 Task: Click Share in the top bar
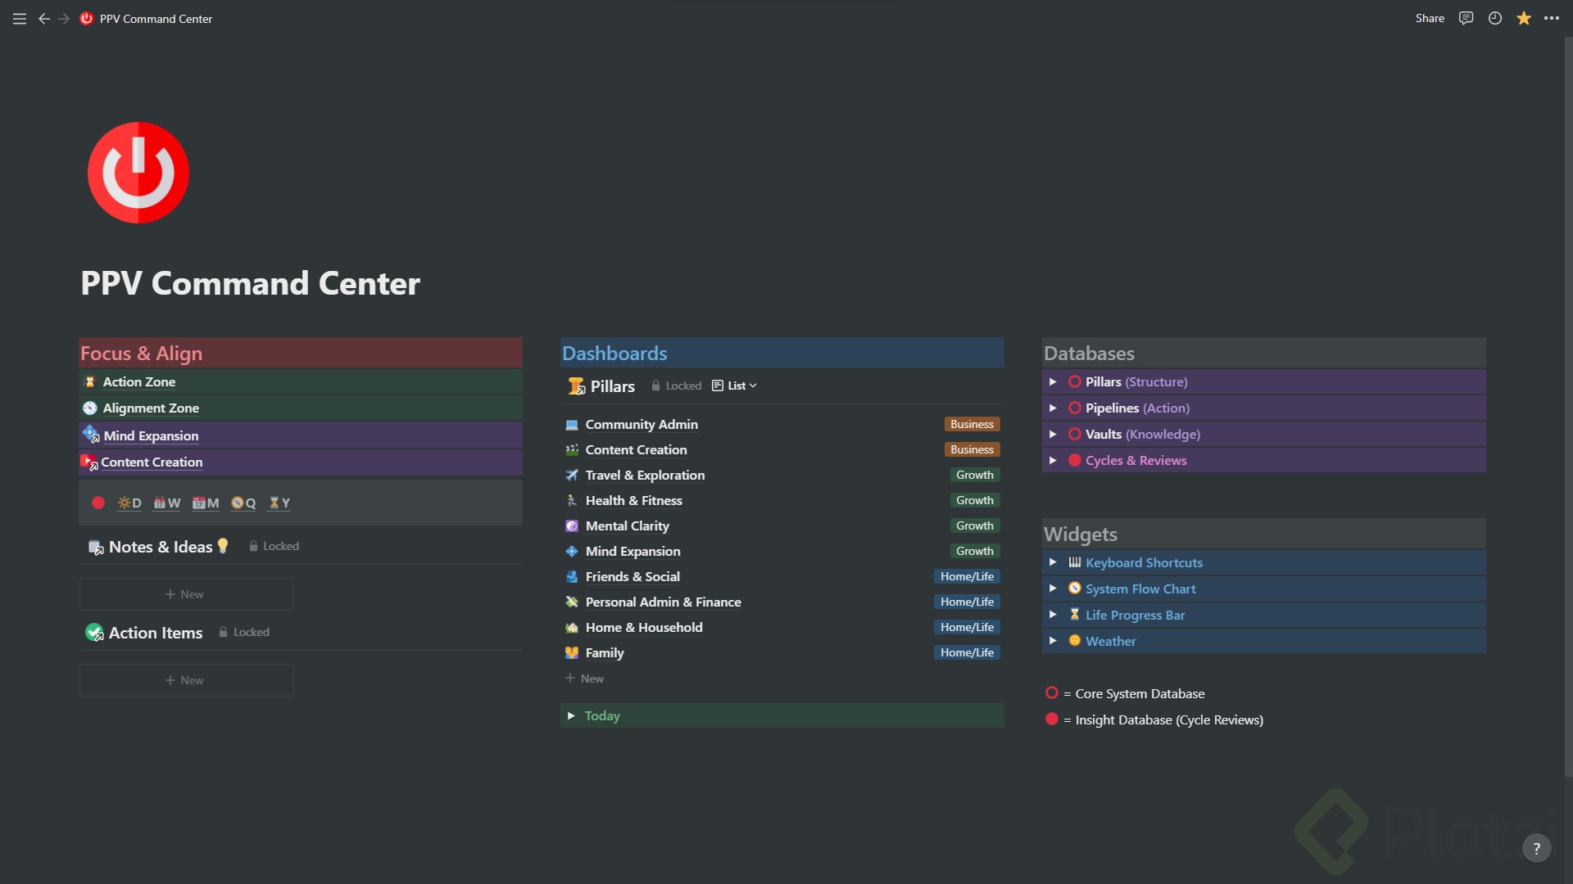(1430, 18)
